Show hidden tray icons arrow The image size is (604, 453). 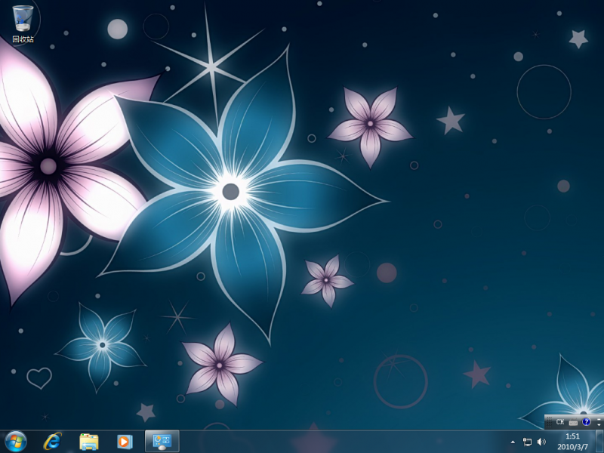(x=513, y=442)
